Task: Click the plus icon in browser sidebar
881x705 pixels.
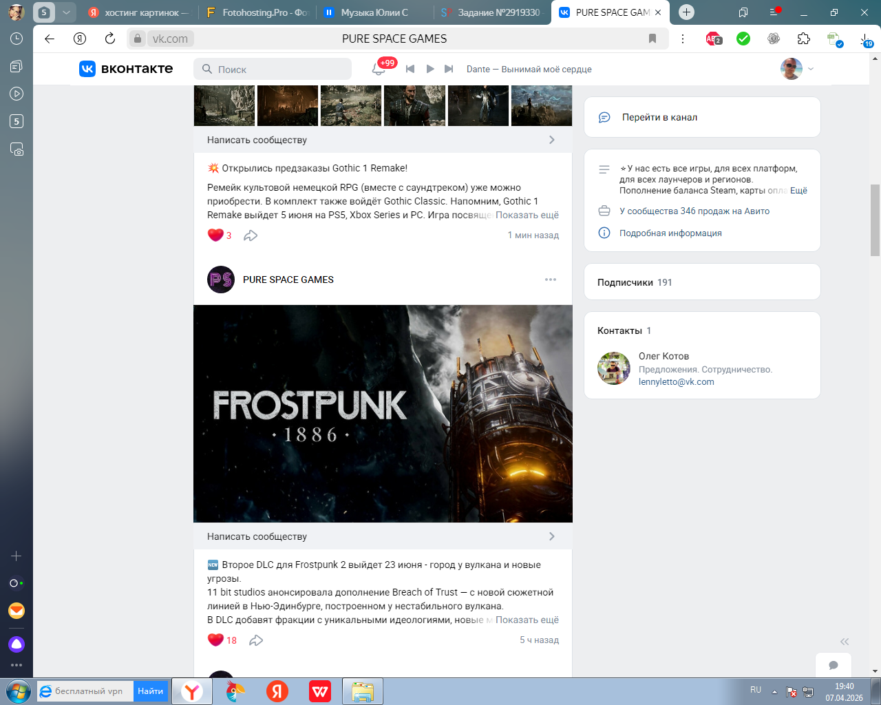Action: coord(17,556)
